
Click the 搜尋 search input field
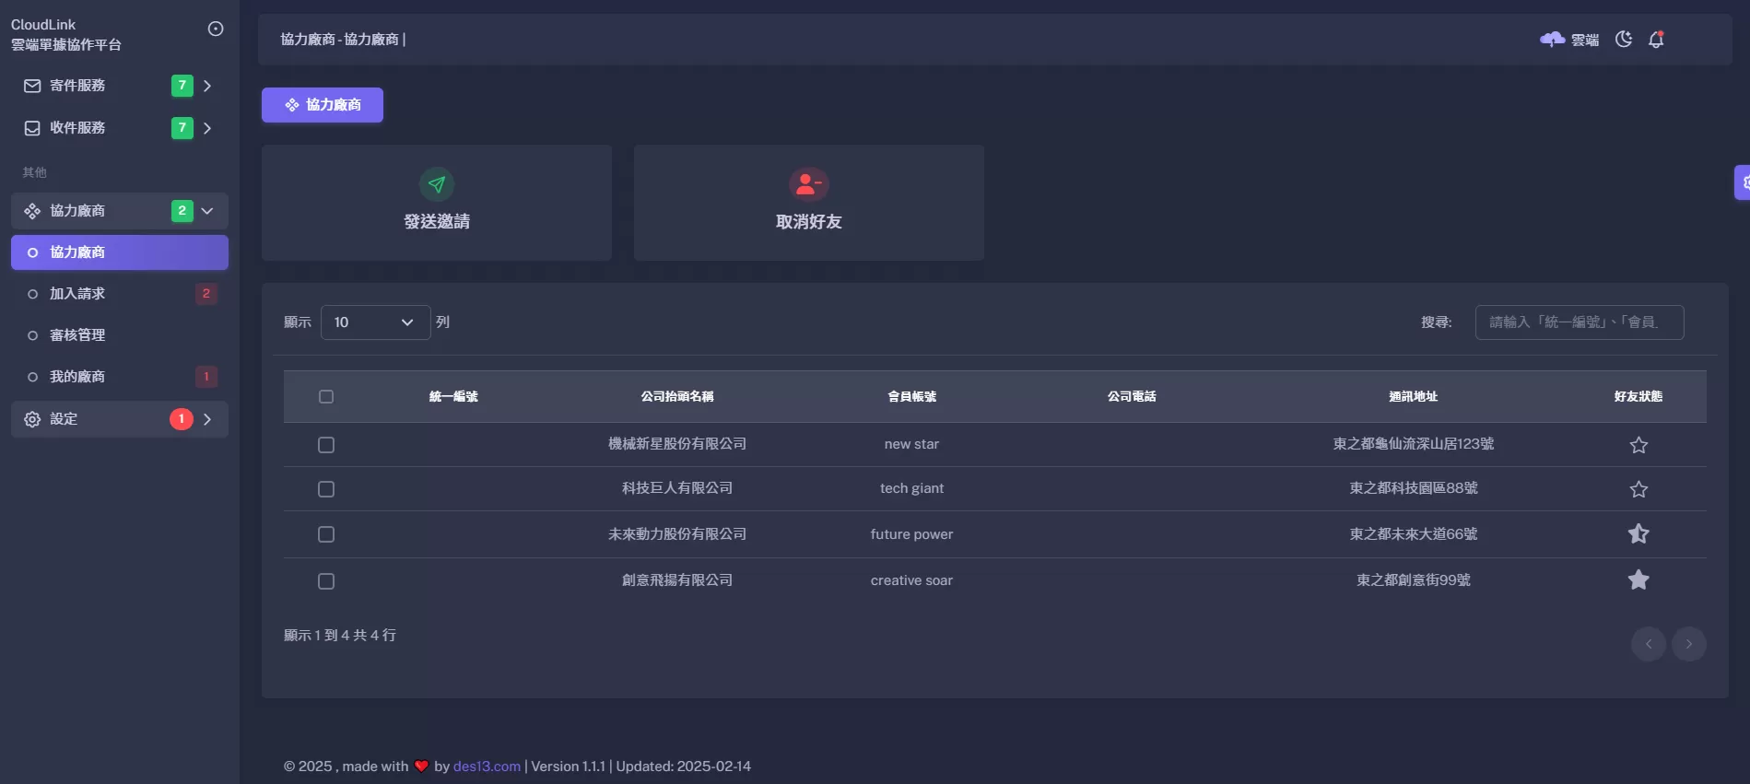(x=1579, y=322)
